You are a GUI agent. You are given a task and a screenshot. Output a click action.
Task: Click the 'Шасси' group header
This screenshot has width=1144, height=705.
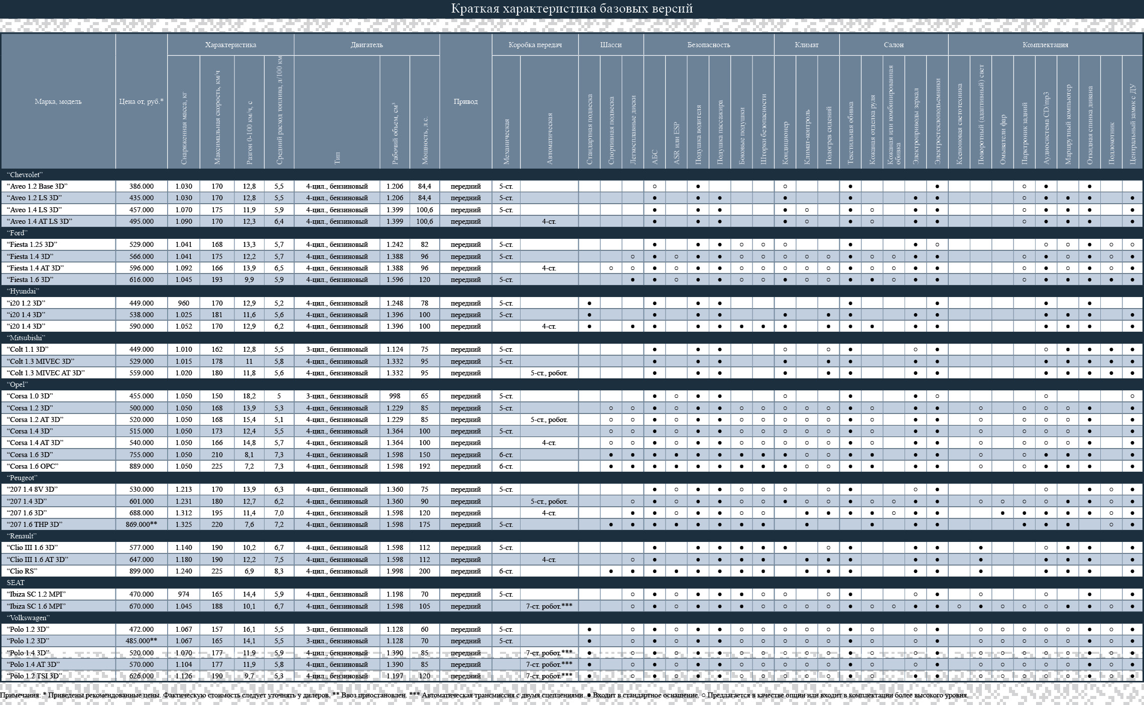pyautogui.click(x=611, y=45)
